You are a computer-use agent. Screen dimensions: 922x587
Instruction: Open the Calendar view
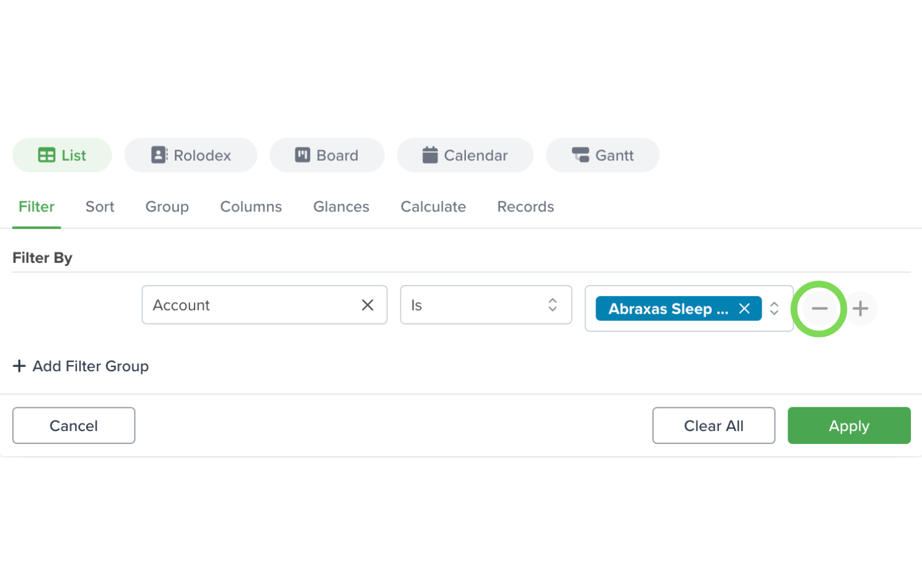point(465,155)
